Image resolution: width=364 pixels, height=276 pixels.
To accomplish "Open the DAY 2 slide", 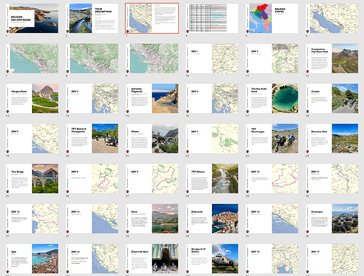I will coord(272,59).
